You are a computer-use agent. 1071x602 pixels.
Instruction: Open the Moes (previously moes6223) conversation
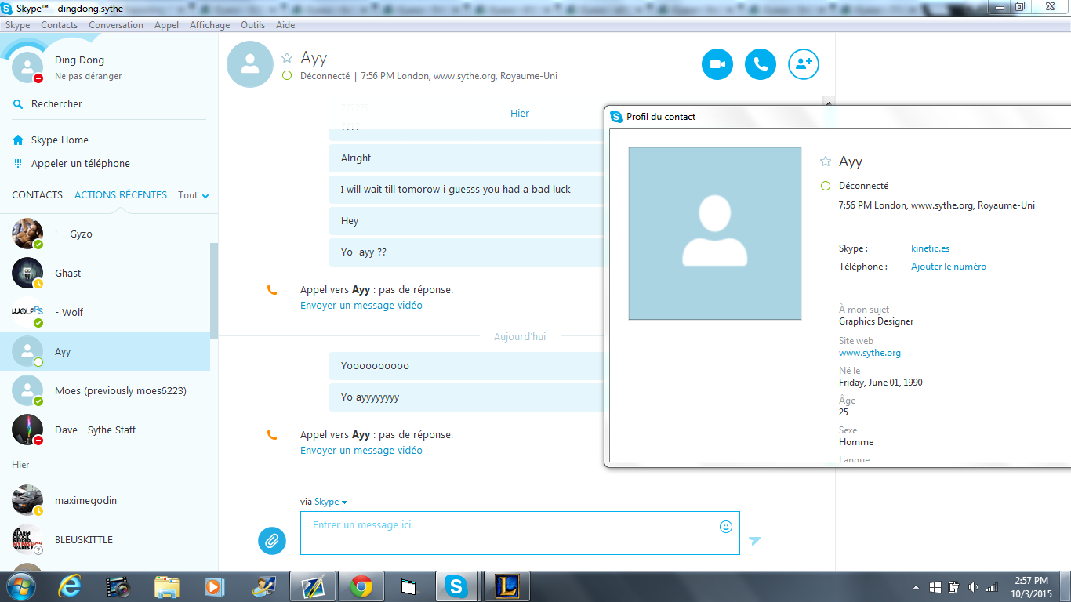coord(105,390)
